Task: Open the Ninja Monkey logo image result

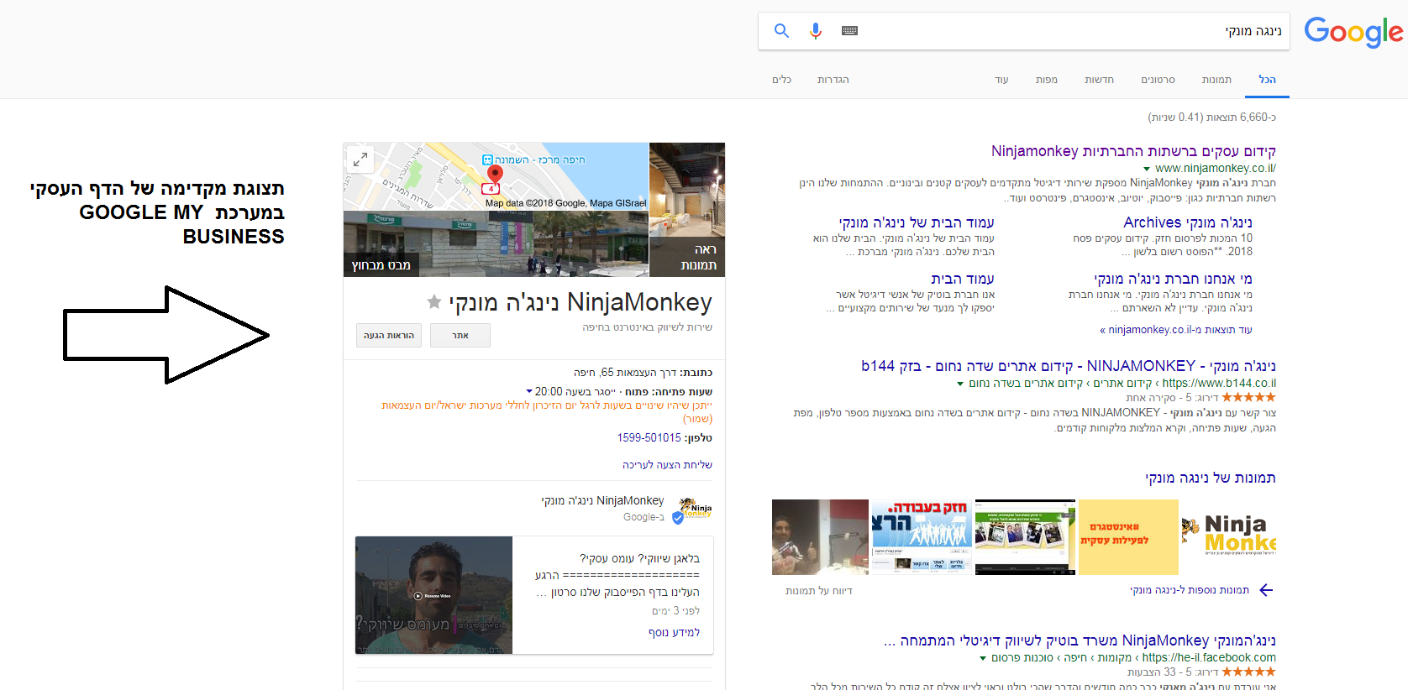Action: click(1228, 537)
